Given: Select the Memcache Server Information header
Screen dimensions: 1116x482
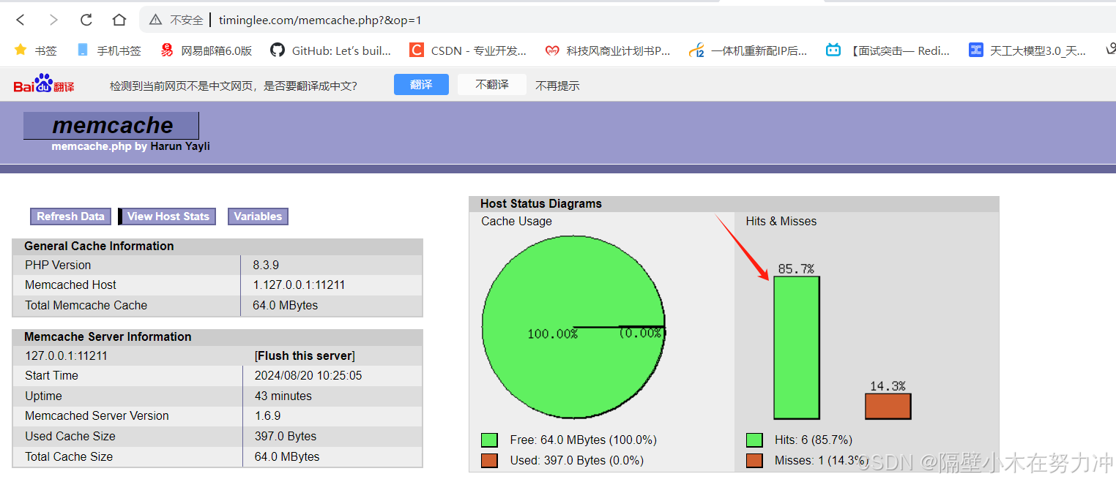Looking at the screenshot, I should click(108, 337).
